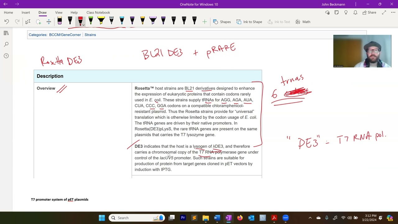Enable Ink to Shape
The width and height of the screenshot is (398, 224).
249,22
